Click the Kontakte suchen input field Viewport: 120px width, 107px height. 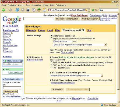tap(13, 64)
